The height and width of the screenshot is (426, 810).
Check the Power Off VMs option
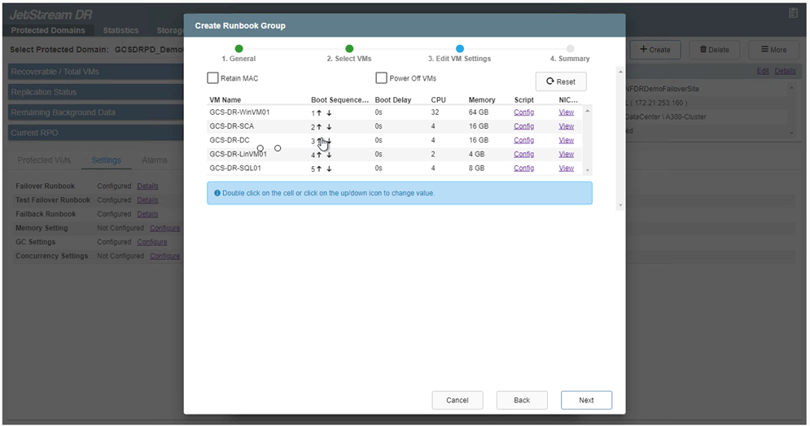[x=381, y=79]
